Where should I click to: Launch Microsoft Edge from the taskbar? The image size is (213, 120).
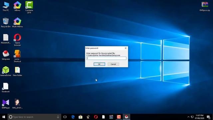pyautogui.click(x=73, y=117)
